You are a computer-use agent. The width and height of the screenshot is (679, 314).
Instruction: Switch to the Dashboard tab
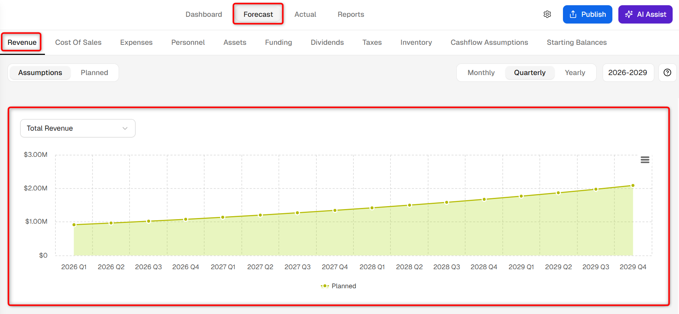click(x=204, y=14)
